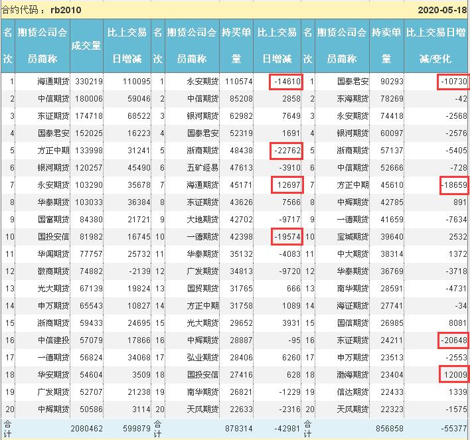Click the boxed value -14610
This screenshot has height=440, width=470.
(x=287, y=82)
